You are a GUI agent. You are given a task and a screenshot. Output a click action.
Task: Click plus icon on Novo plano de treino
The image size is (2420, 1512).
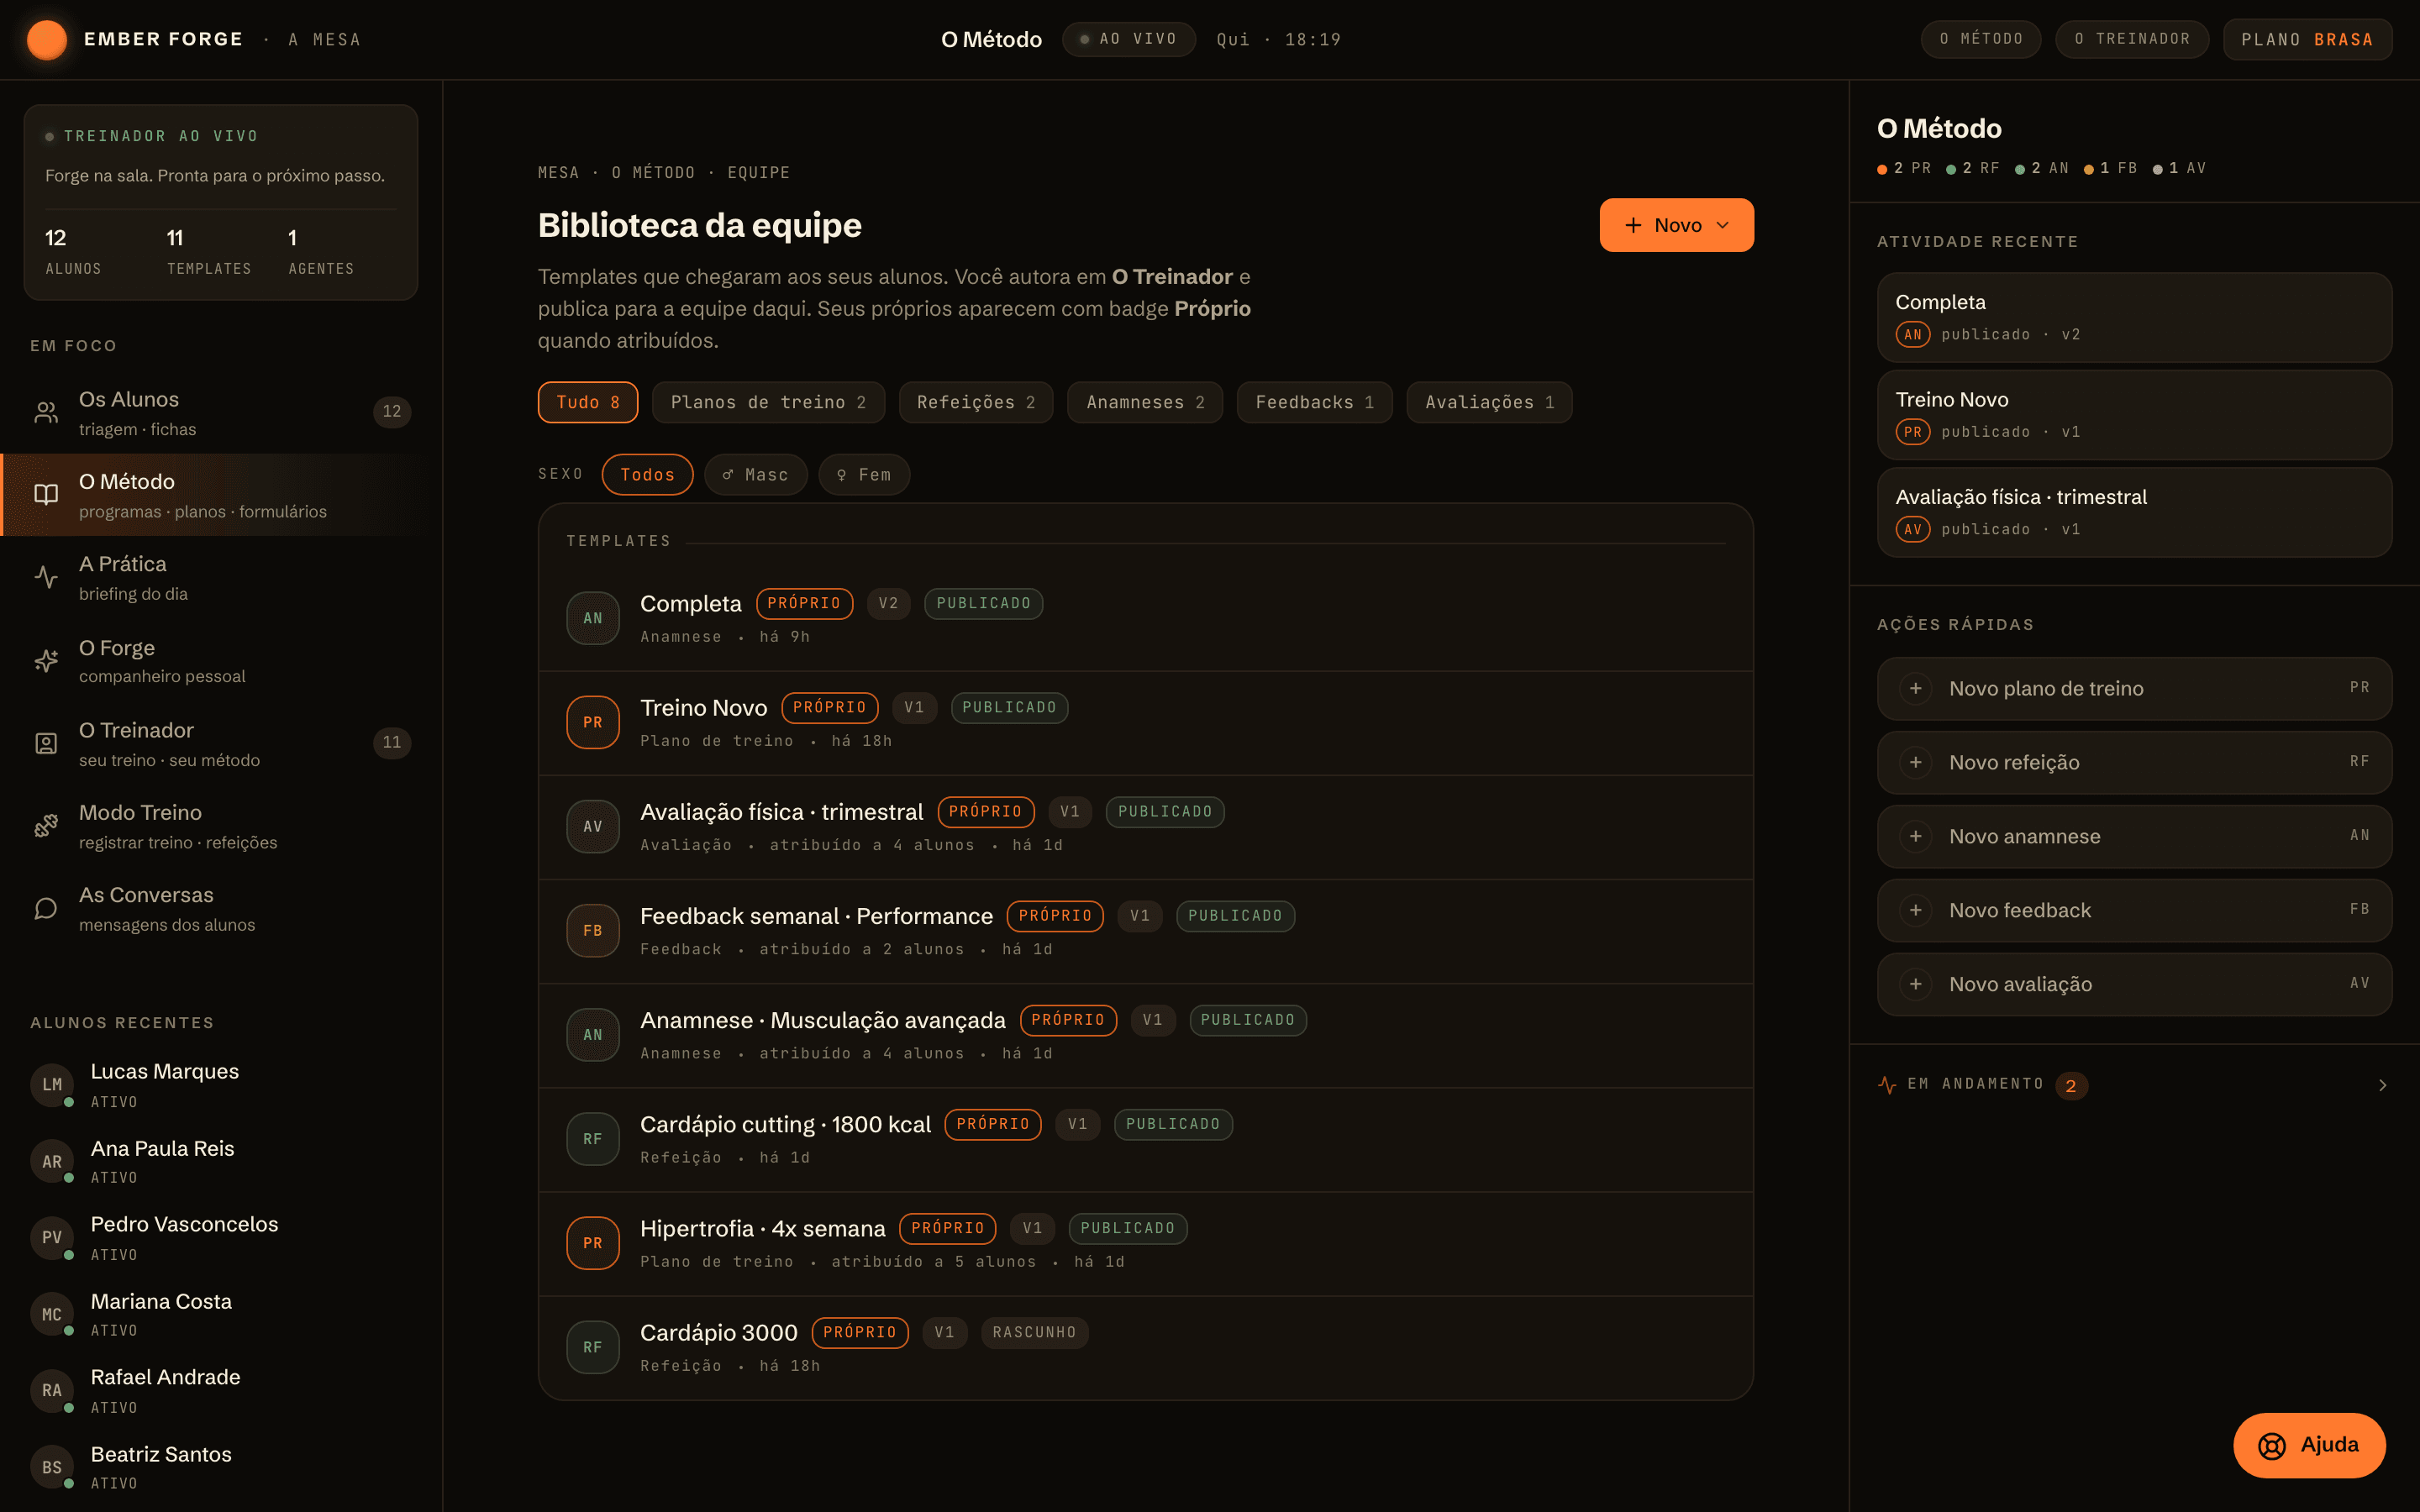pos(1915,688)
